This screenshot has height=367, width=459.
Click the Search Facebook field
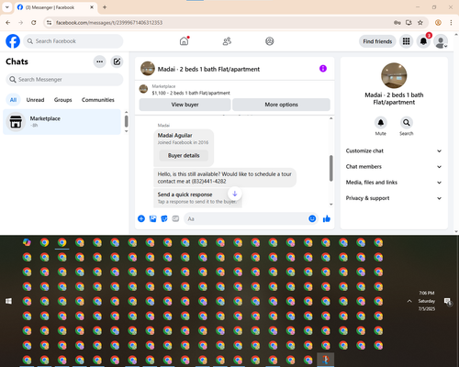[x=73, y=41]
